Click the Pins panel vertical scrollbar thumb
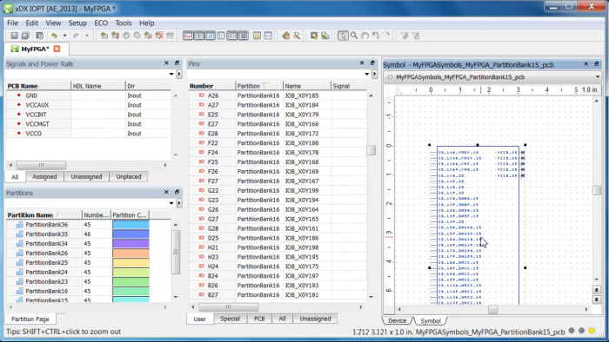Viewport: 609px width, 342px height. tap(371, 150)
